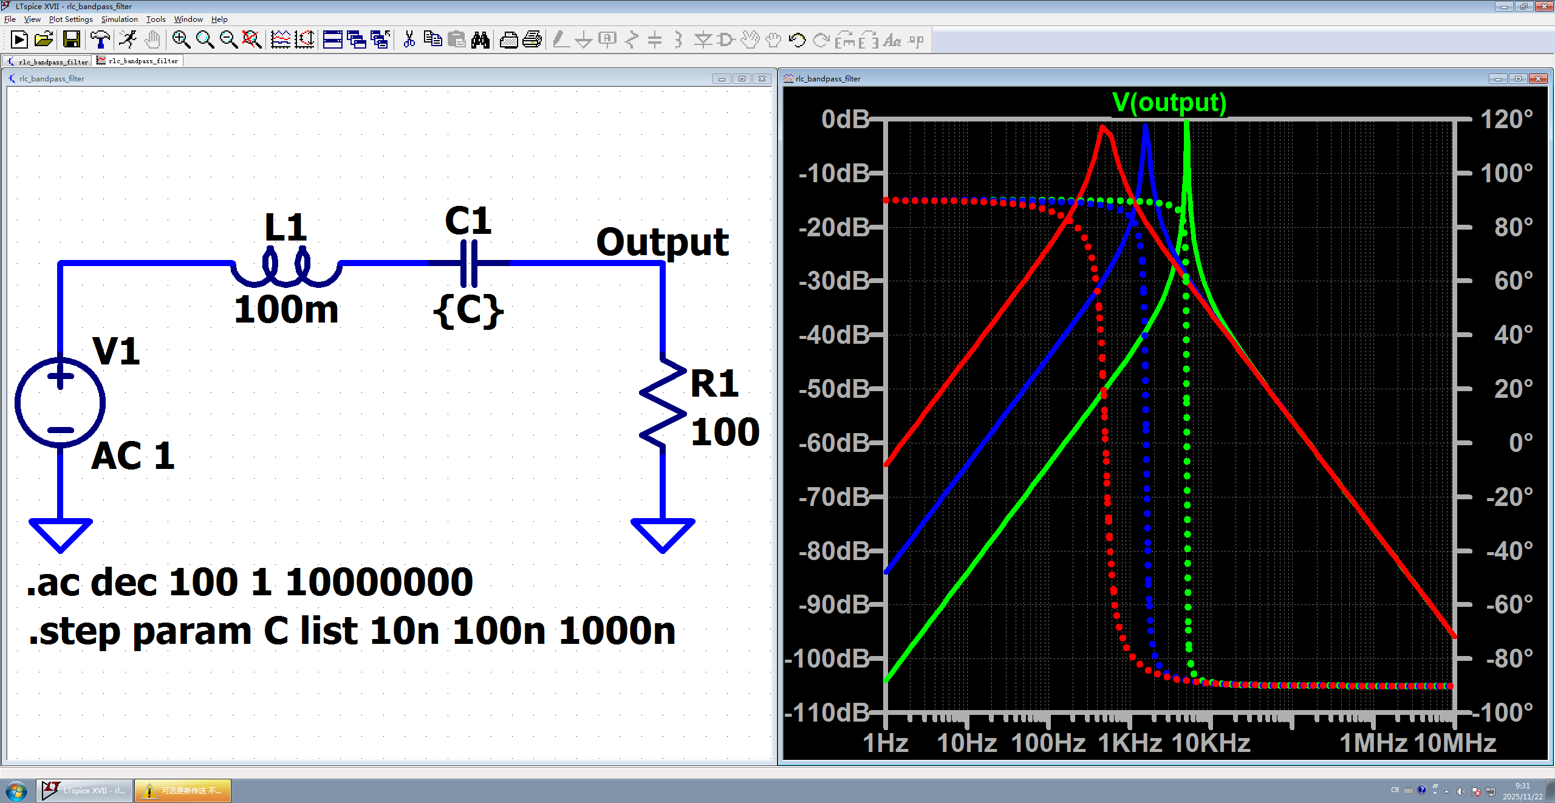Click the Print icon in toolbar
The width and height of the screenshot is (1555, 803).
(x=532, y=40)
